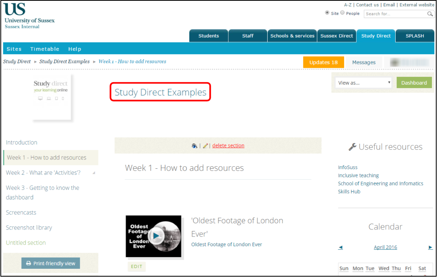Click the April 2016 calendar link

[x=385, y=247]
